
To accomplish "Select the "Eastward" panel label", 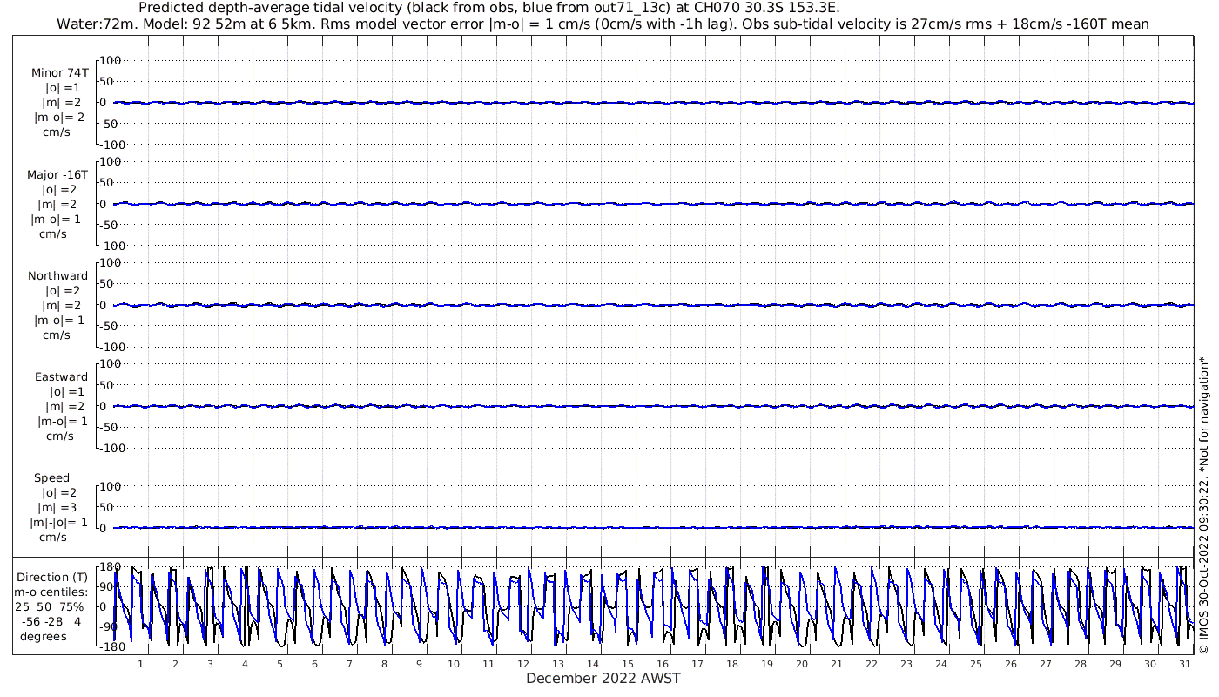I will pos(61,377).
